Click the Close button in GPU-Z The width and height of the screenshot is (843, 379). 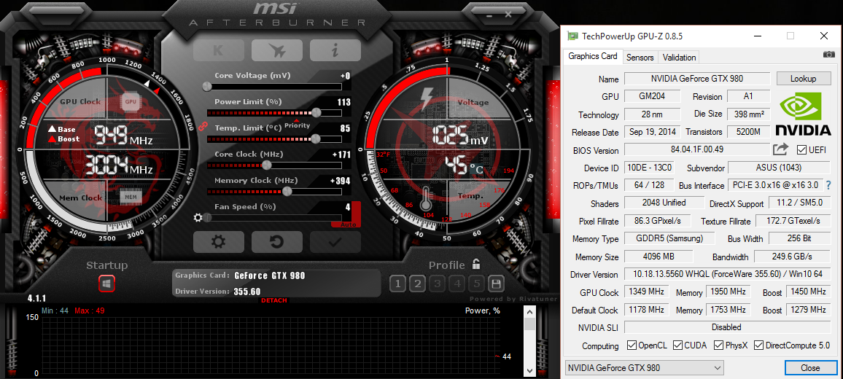click(x=810, y=368)
